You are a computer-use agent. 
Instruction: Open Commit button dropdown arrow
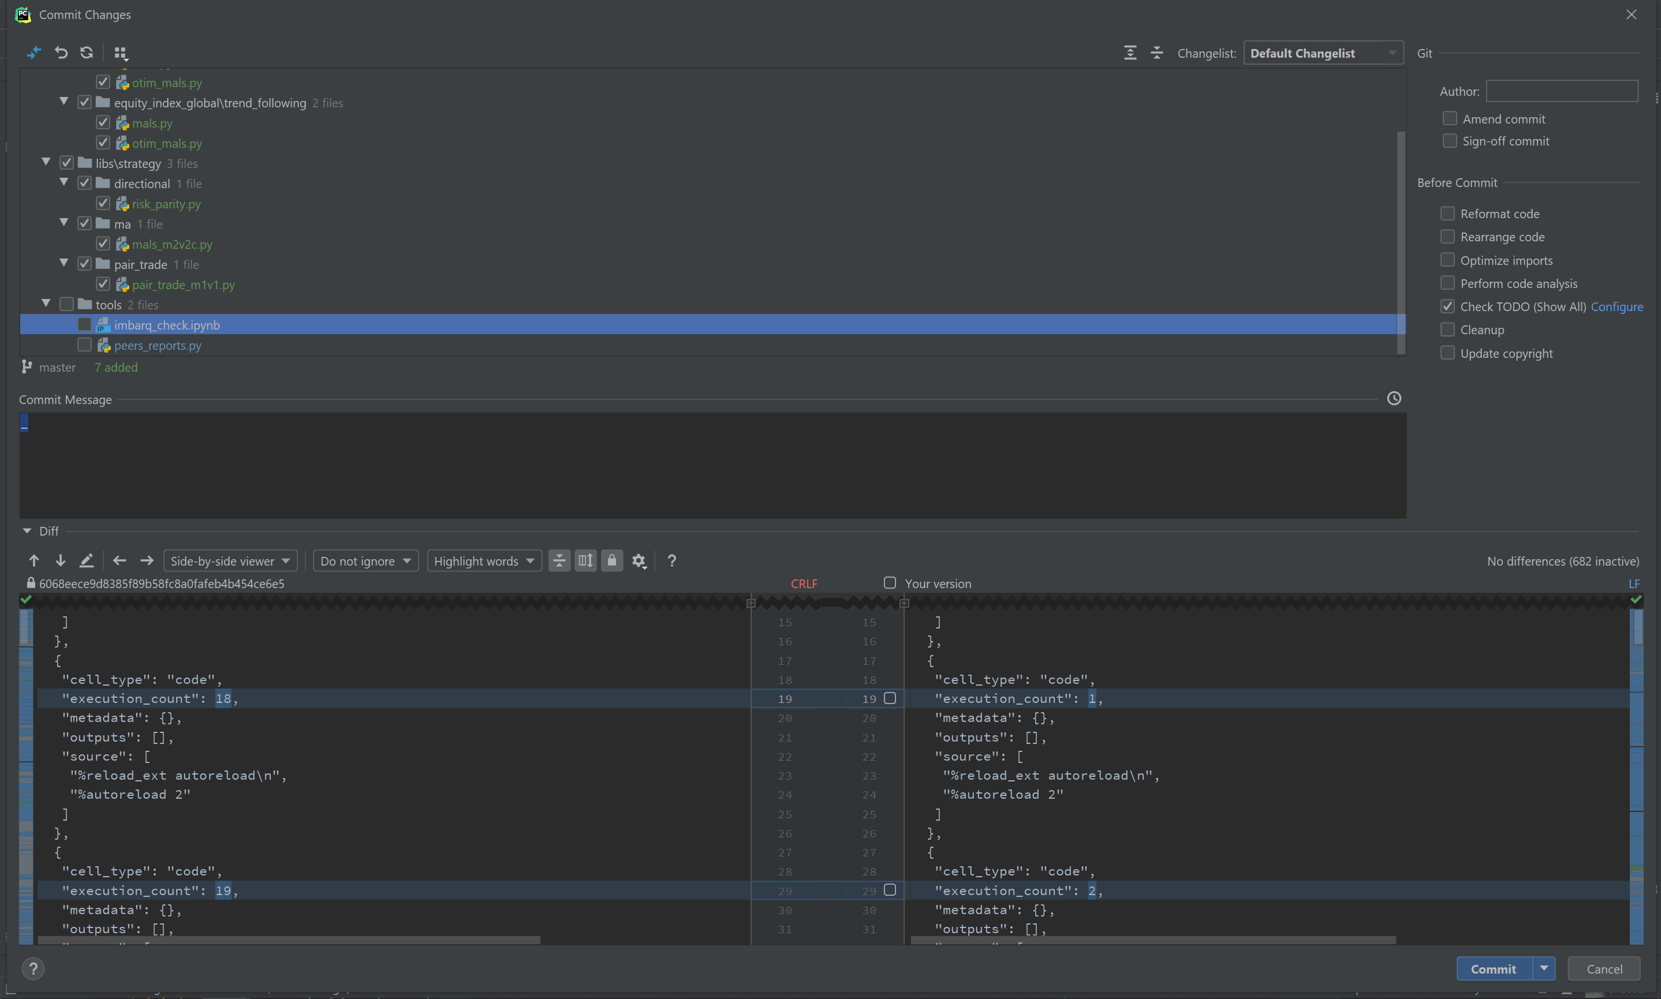(x=1544, y=969)
